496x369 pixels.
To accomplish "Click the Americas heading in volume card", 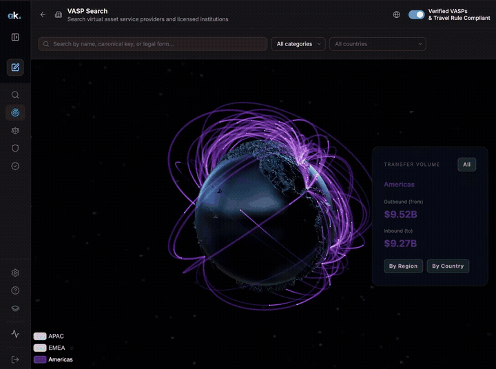I will (399, 184).
